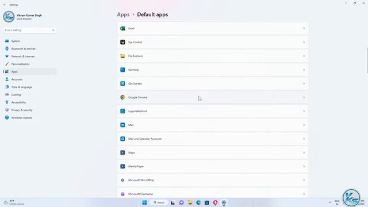Open the Get Started app icon
The height and width of the screenshot is (207, 368).
122,83
